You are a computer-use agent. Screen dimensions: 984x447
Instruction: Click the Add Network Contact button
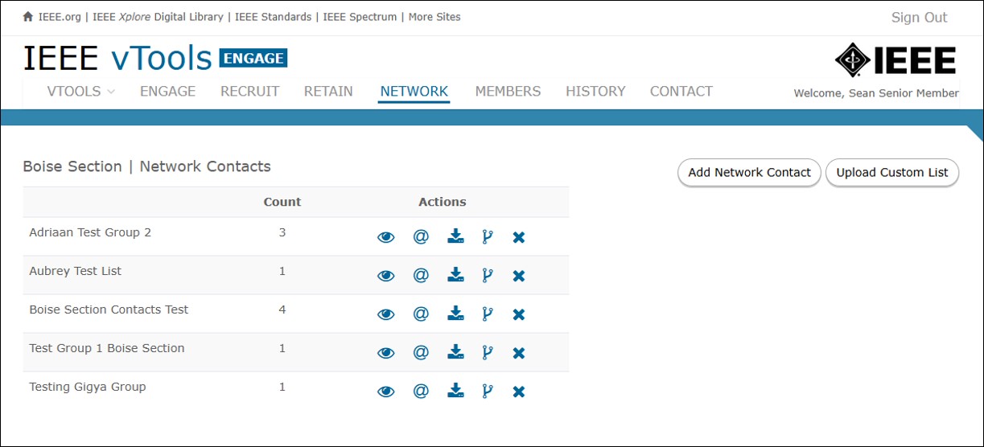point(749,172)
